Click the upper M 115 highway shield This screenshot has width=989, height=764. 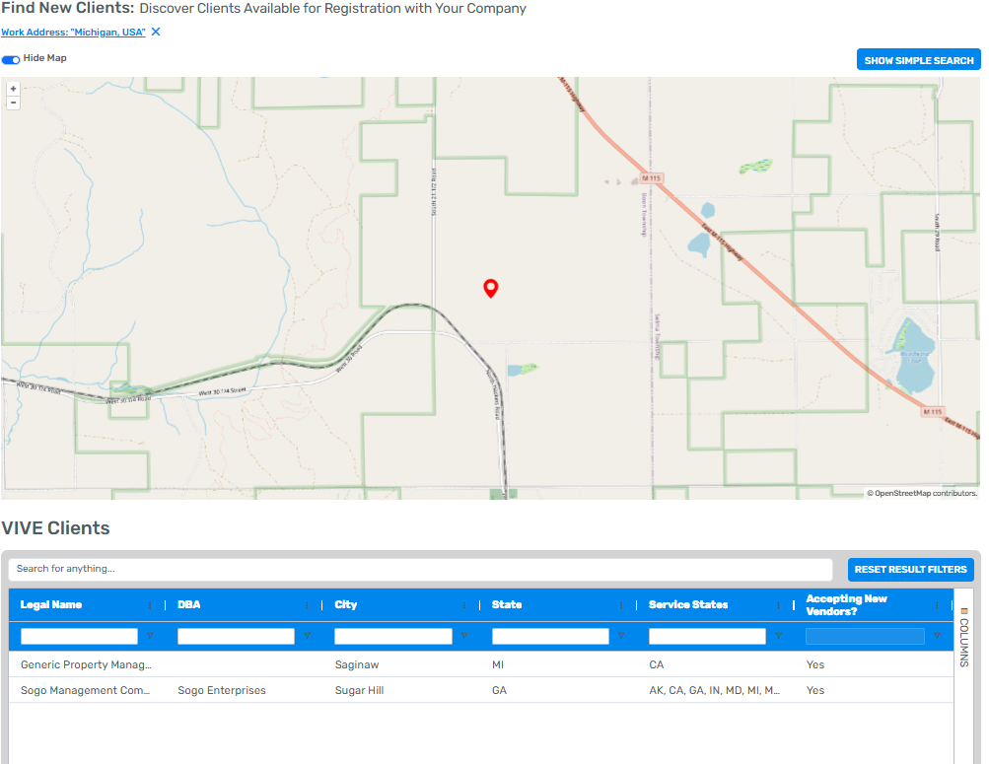pyautogui.click(x=651, y=178)
